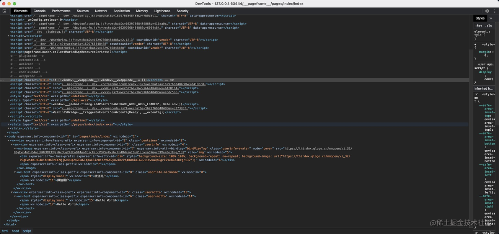Select the collectMarkedAppResourceScripts script line
Image resolution: width=499 pixels, height=234 pixels.
pos(69,52)
